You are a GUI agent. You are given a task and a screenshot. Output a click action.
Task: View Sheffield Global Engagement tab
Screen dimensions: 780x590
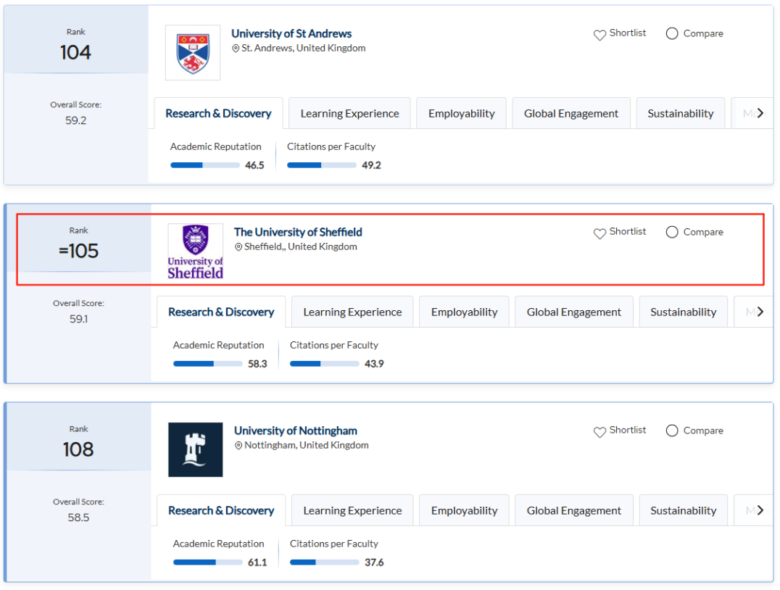coord(574,312)
